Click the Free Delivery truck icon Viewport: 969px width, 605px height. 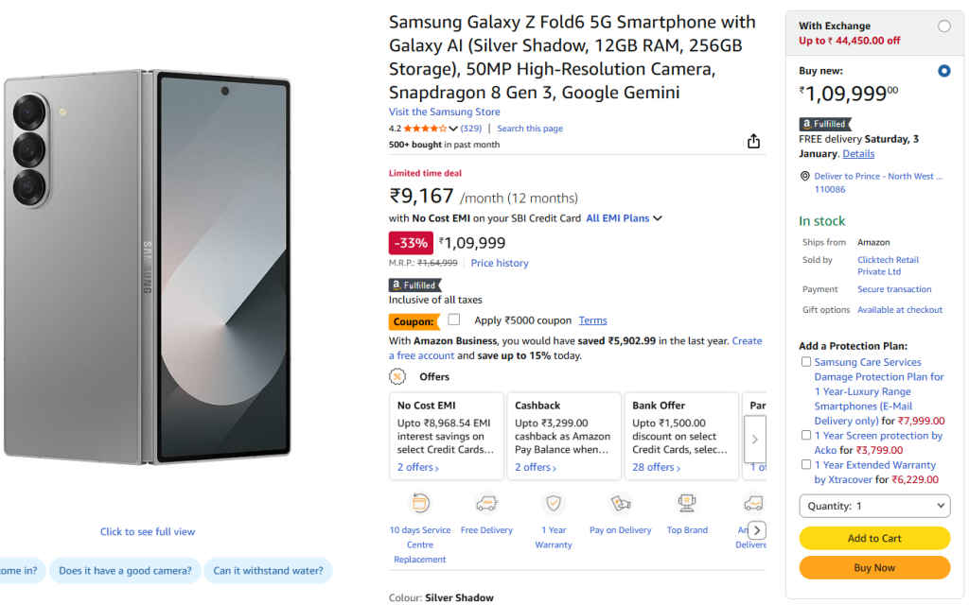tap(486, 504)
